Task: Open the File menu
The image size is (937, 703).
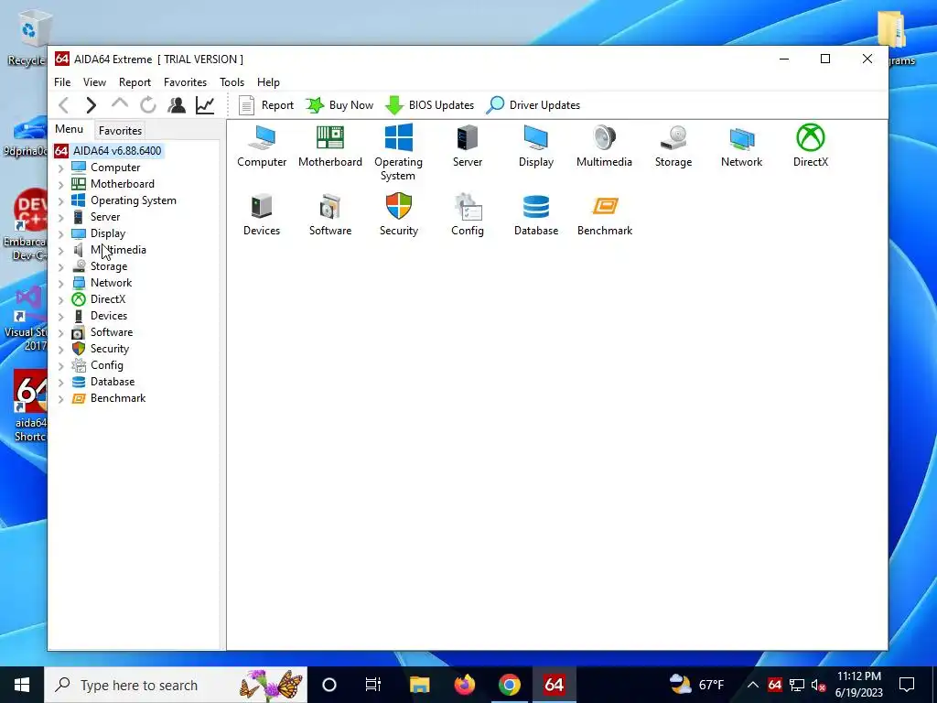Action: (x=62, y=81)
